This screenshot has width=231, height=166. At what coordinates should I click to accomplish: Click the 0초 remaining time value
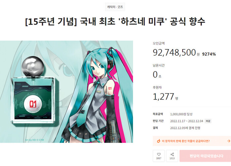157,74
